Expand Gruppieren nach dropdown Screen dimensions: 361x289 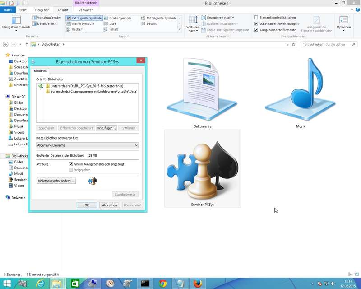(x=218, y=18)
